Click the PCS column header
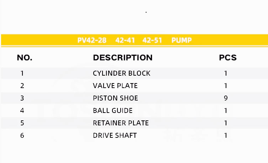Image resolution: width=268 pixels, height=163 pixels. point(228,58)
